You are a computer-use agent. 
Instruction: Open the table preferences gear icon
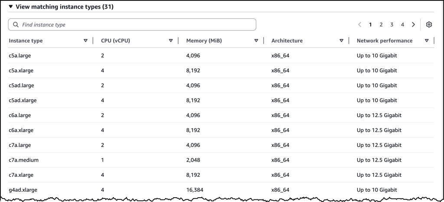pyautogui.click(x=429, y=25)
